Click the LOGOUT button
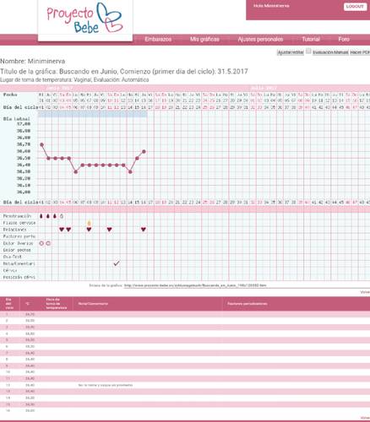Image resolution: width=370 pixels, height=422 pixels. (356, 7)
